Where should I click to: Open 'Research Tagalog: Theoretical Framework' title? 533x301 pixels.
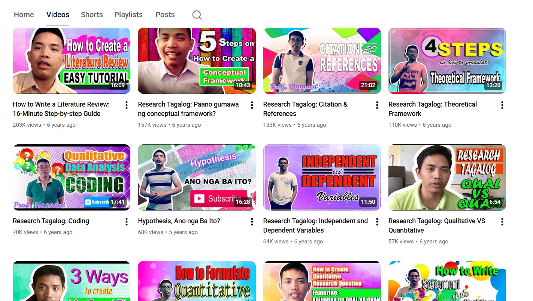tap(433, 109)
